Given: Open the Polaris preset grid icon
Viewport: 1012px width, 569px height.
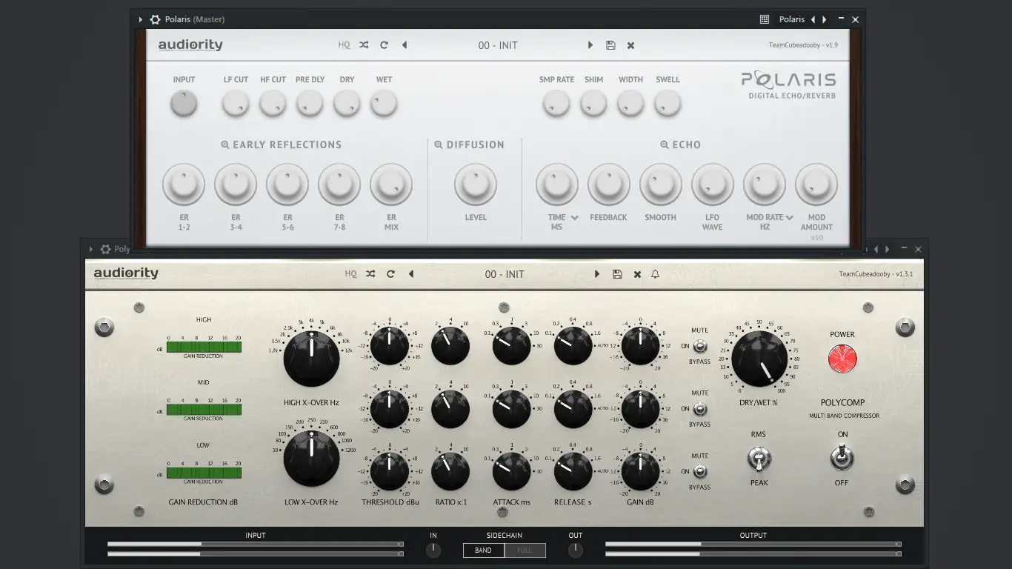Looking at the screenshot, I should point(765,19).
